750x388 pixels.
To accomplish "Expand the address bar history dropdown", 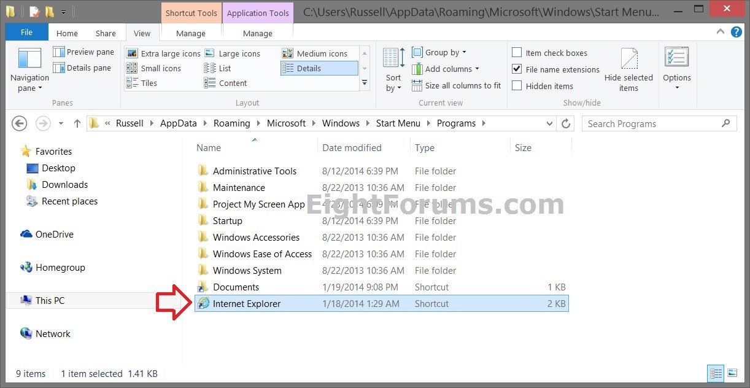I will [x=549, y=123].
